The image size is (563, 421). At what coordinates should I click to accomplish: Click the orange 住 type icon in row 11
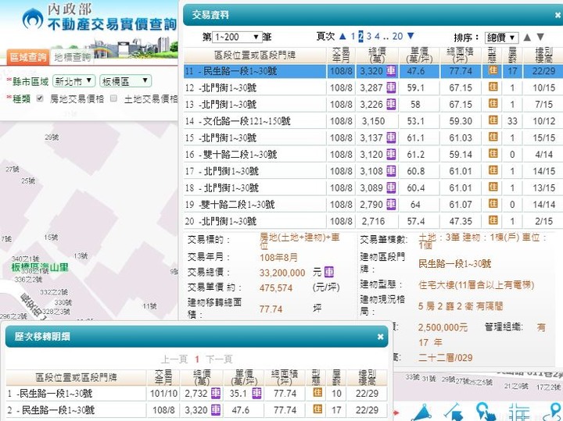click(493, 70)
